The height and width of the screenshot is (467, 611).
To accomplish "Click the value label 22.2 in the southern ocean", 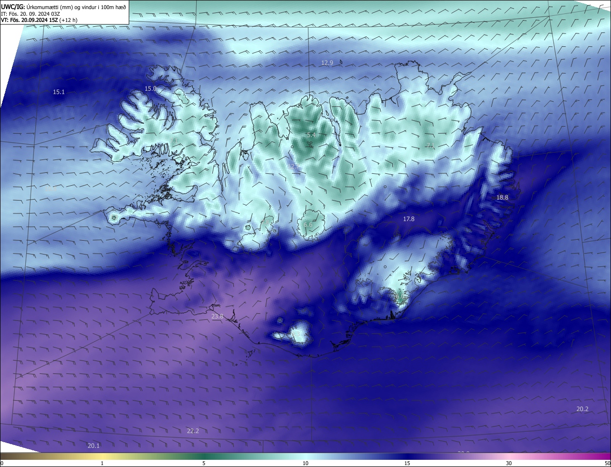I will pos(193,431).
